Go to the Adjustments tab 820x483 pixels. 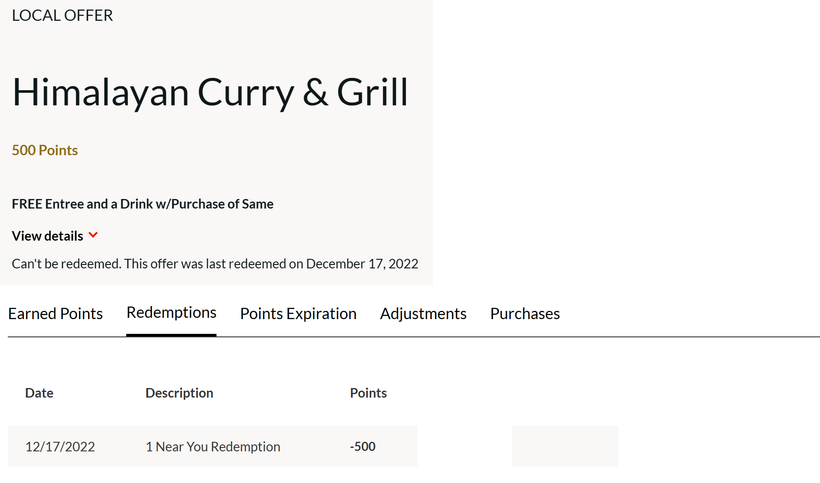(x=423, y=313)
